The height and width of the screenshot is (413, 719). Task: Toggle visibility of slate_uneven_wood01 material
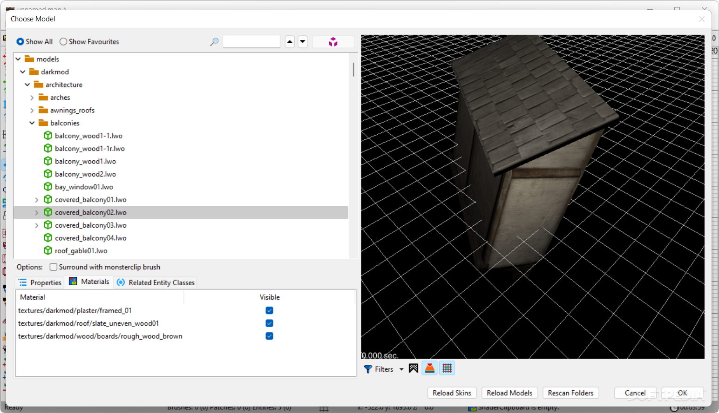click(269, 323)
